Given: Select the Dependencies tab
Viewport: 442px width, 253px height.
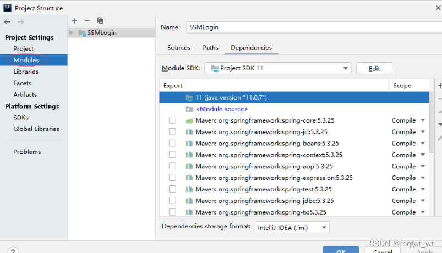Looking at the screenshot, I should pos(251,48).
